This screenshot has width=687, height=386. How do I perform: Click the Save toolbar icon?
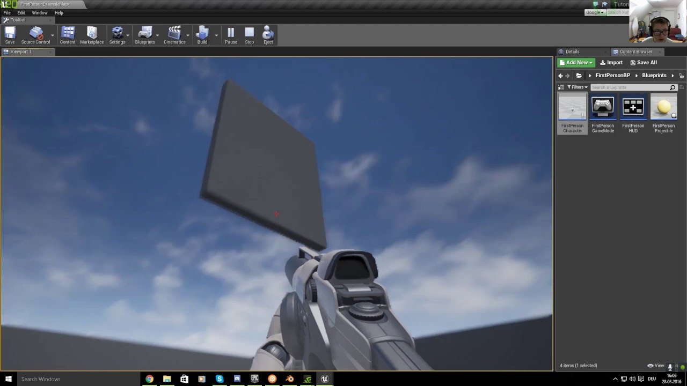click(10, 35)
